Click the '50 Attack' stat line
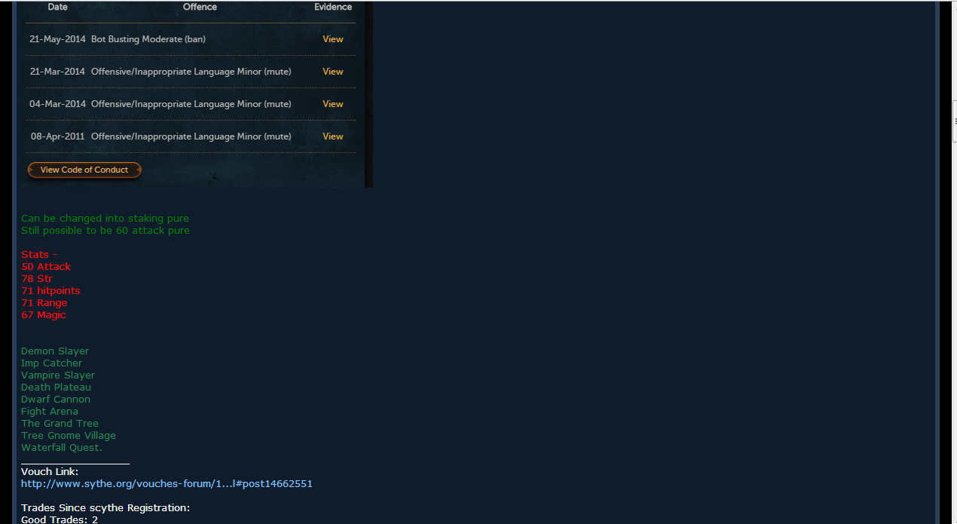Viewport: 957px width, 524px height. point(46,267)
